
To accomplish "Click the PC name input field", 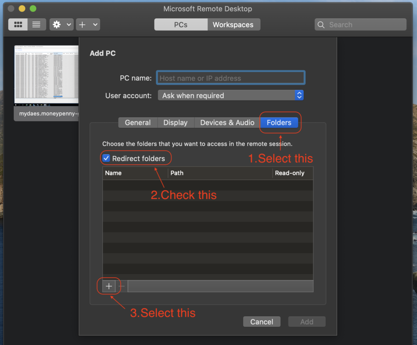I will pyautogui.click(x=230, y=78).
